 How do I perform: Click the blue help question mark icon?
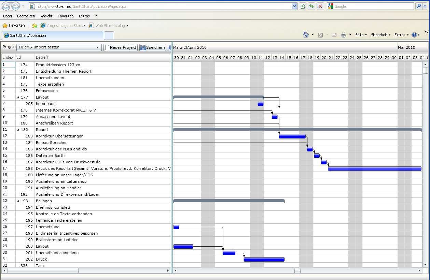coord(414,35)
